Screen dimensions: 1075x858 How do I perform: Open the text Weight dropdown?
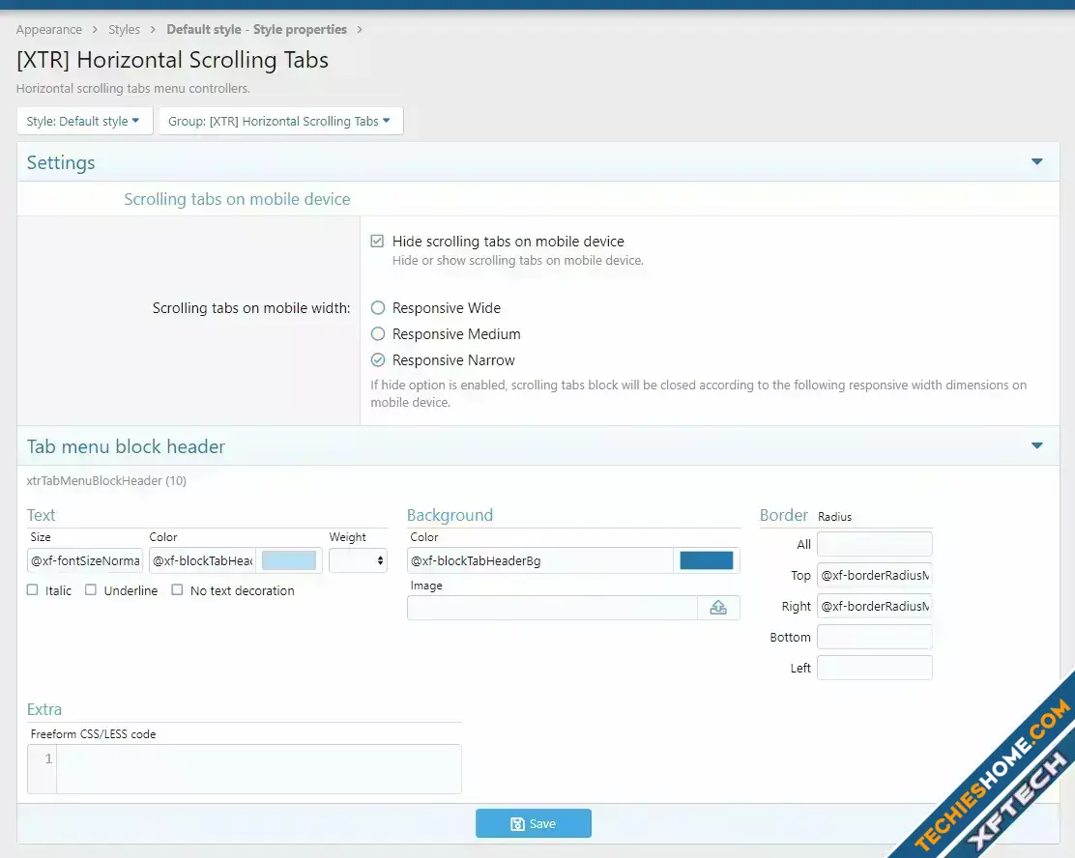(x=358, y=560)
